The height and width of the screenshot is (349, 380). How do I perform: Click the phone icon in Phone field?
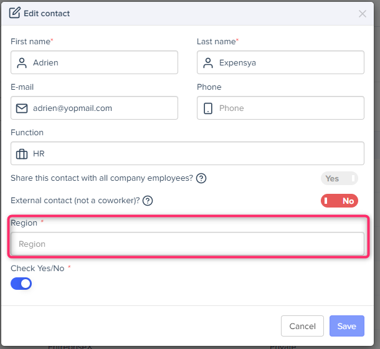click(208, 108)
